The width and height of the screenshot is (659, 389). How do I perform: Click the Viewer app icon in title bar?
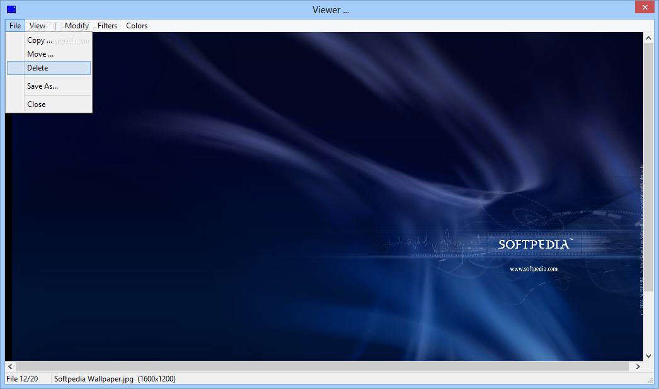(x=11, y=9)
